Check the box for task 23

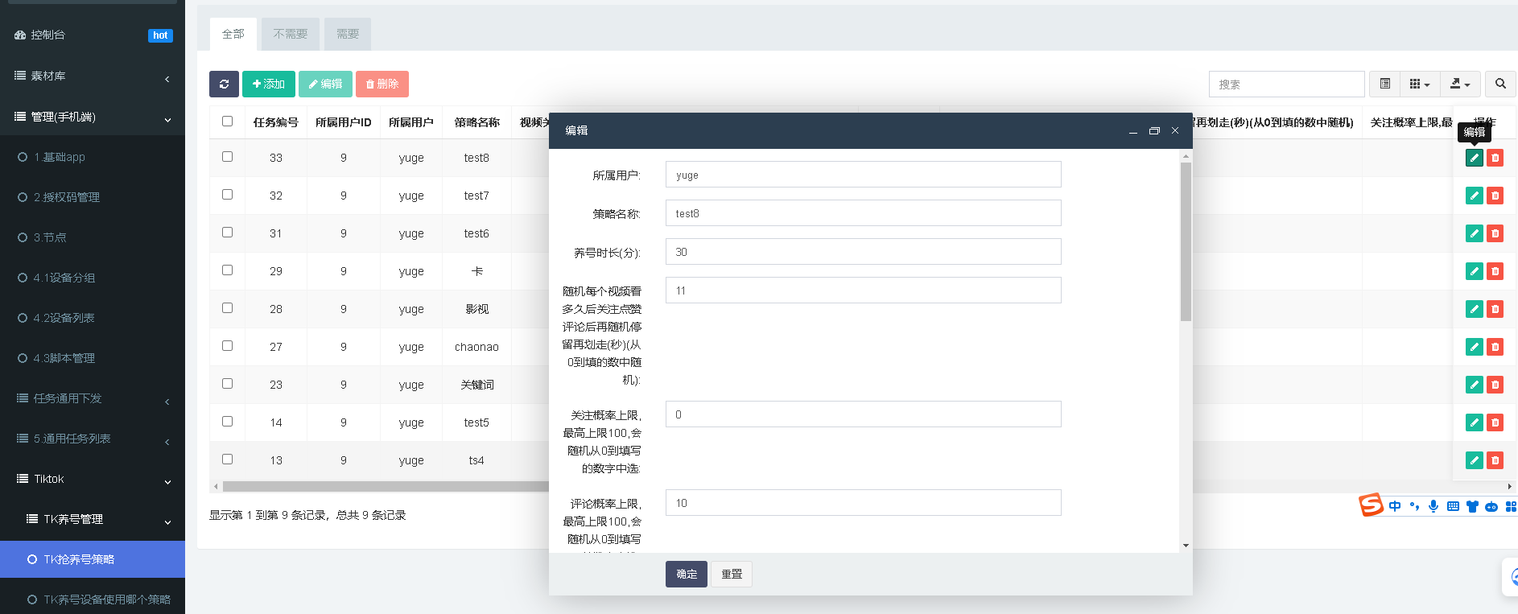coord(227,384)
